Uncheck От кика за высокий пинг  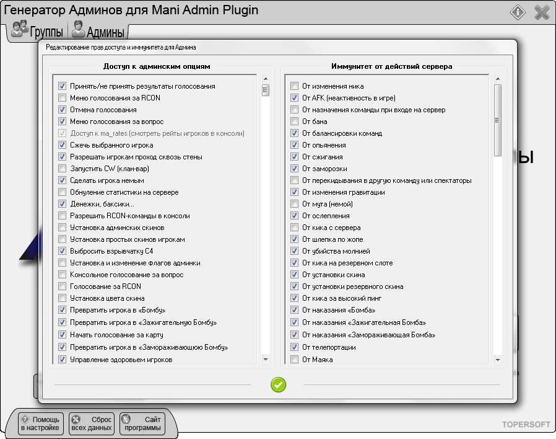(x=294, y=298)
